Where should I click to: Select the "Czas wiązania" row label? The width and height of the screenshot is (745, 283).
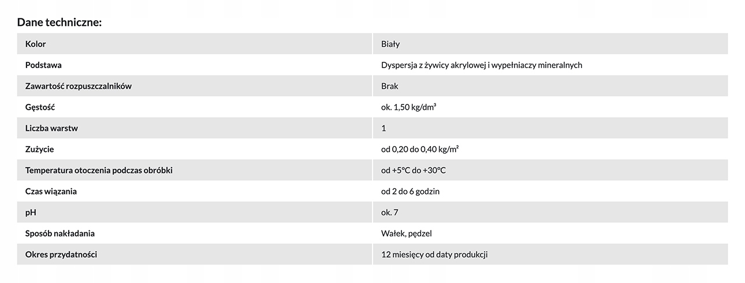click(51, 191)
